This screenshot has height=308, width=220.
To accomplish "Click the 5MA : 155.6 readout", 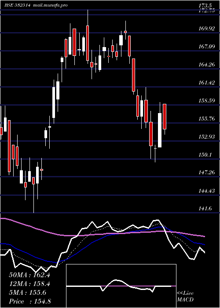I will click(x=27, y=293).
